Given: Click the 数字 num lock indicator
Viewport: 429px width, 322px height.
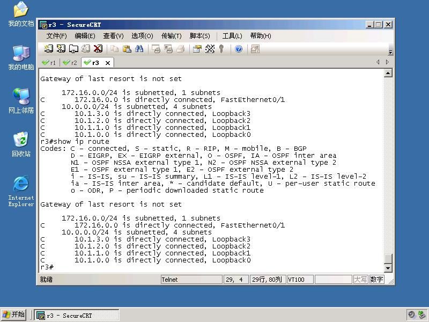Looking at the screenshot, I should coord(376,280).
